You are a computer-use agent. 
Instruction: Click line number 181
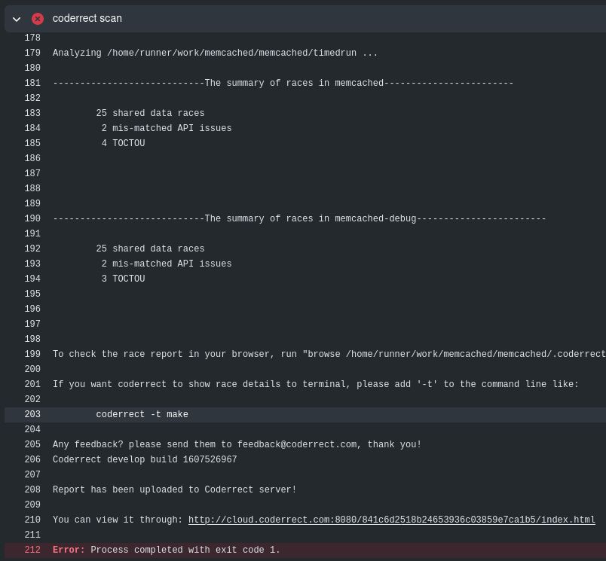[x=32, y=83]
